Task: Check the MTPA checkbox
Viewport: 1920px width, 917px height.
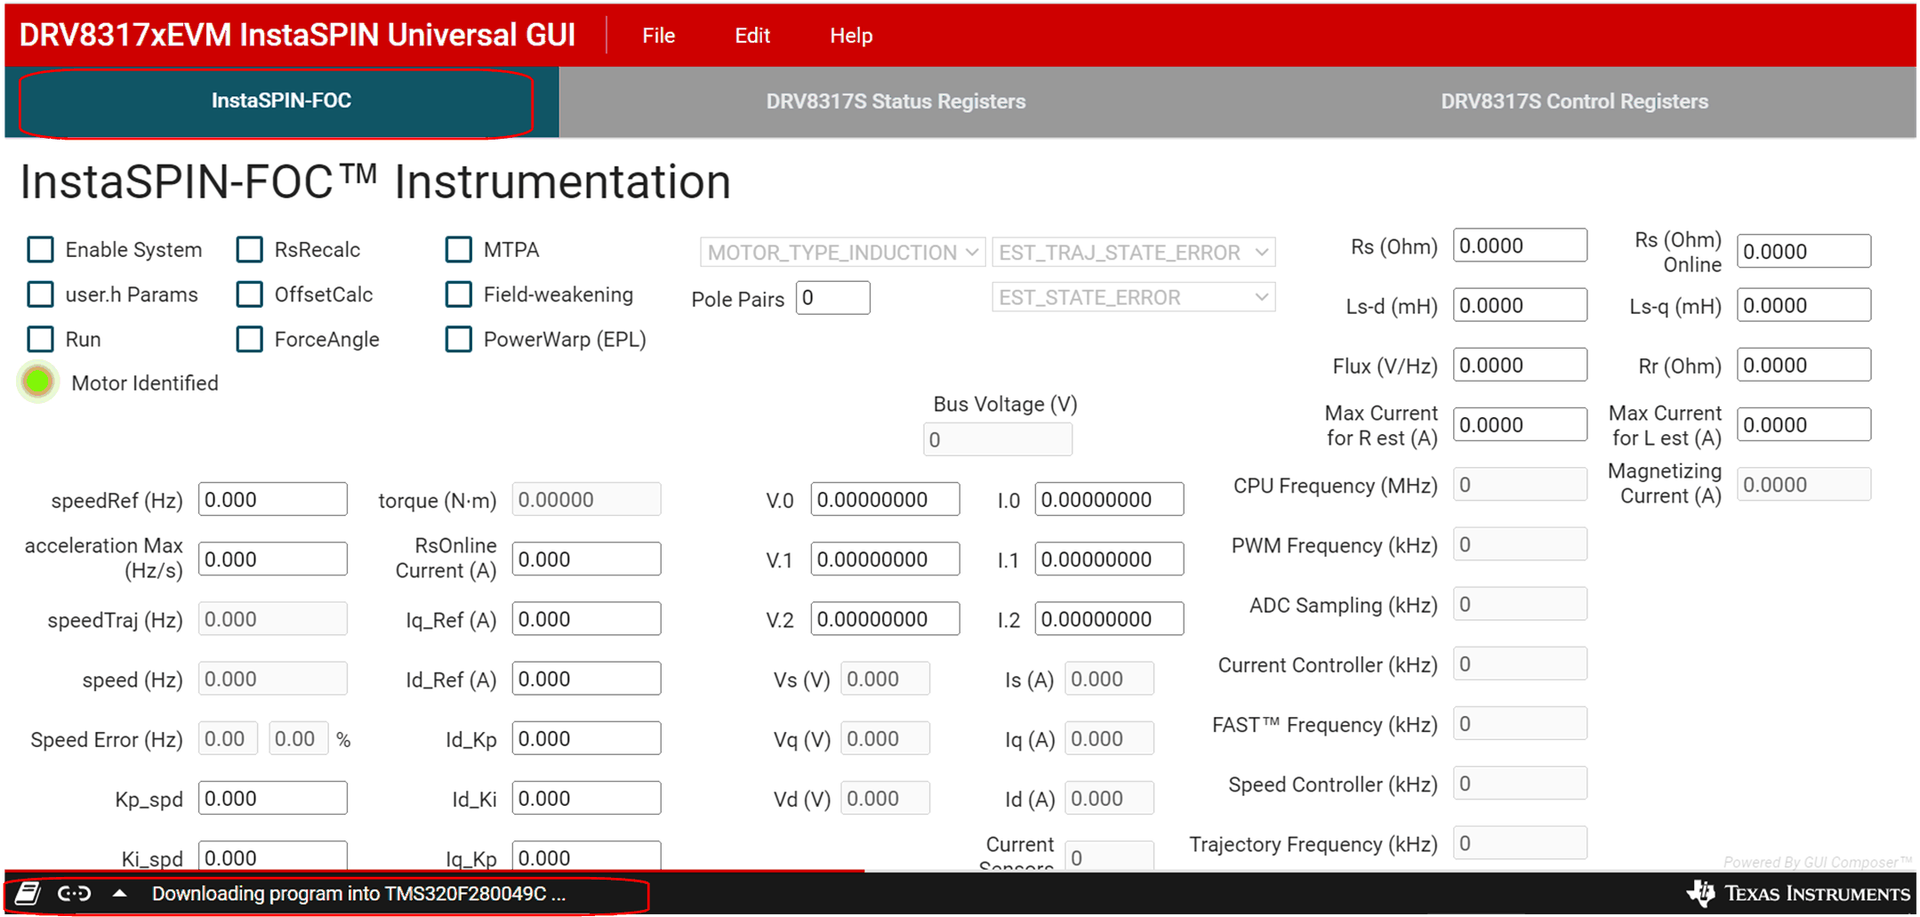Action: click(x=458, y=250)
